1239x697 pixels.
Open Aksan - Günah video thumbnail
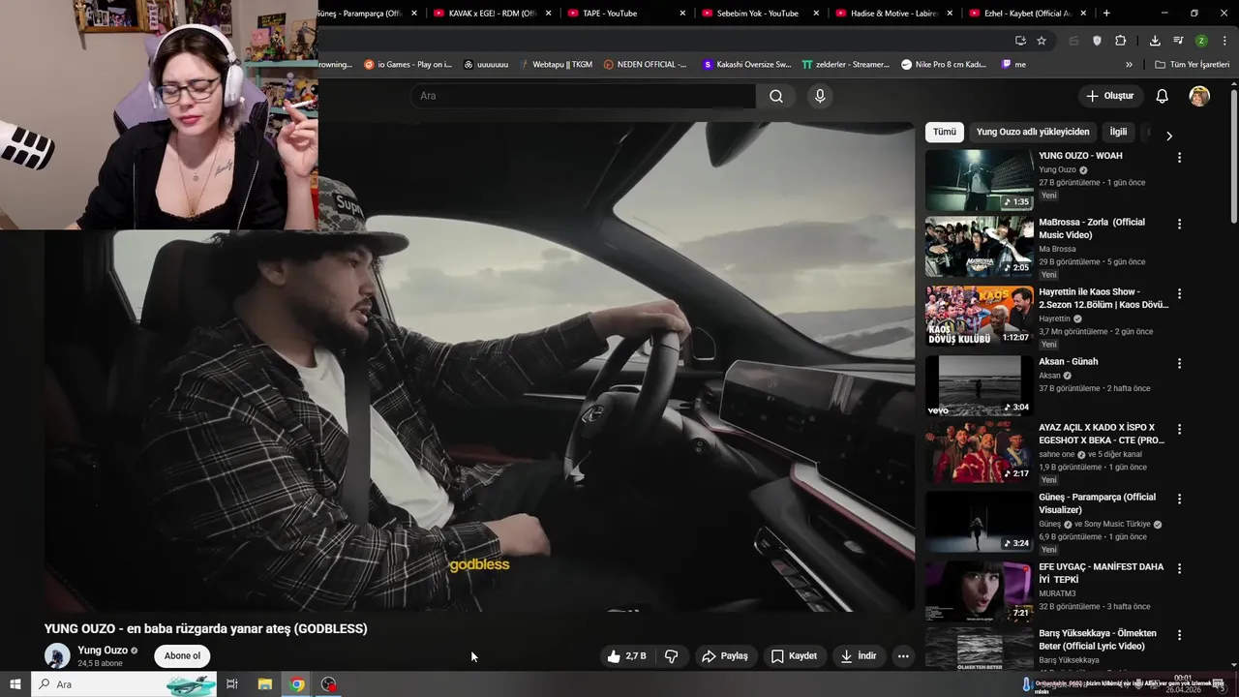pyautogui.click(x=979, y=385)
